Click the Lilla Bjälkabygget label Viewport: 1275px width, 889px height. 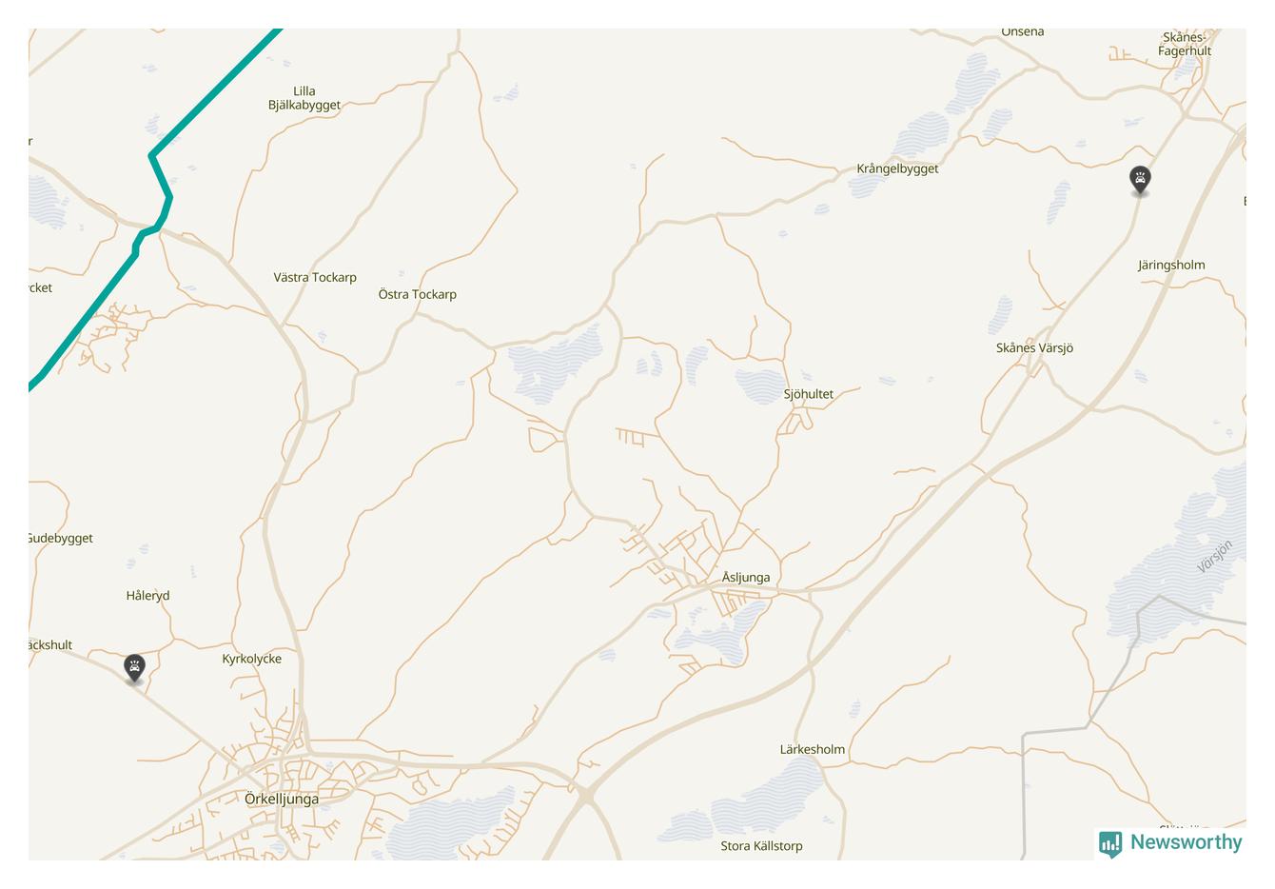pos(304,98)
